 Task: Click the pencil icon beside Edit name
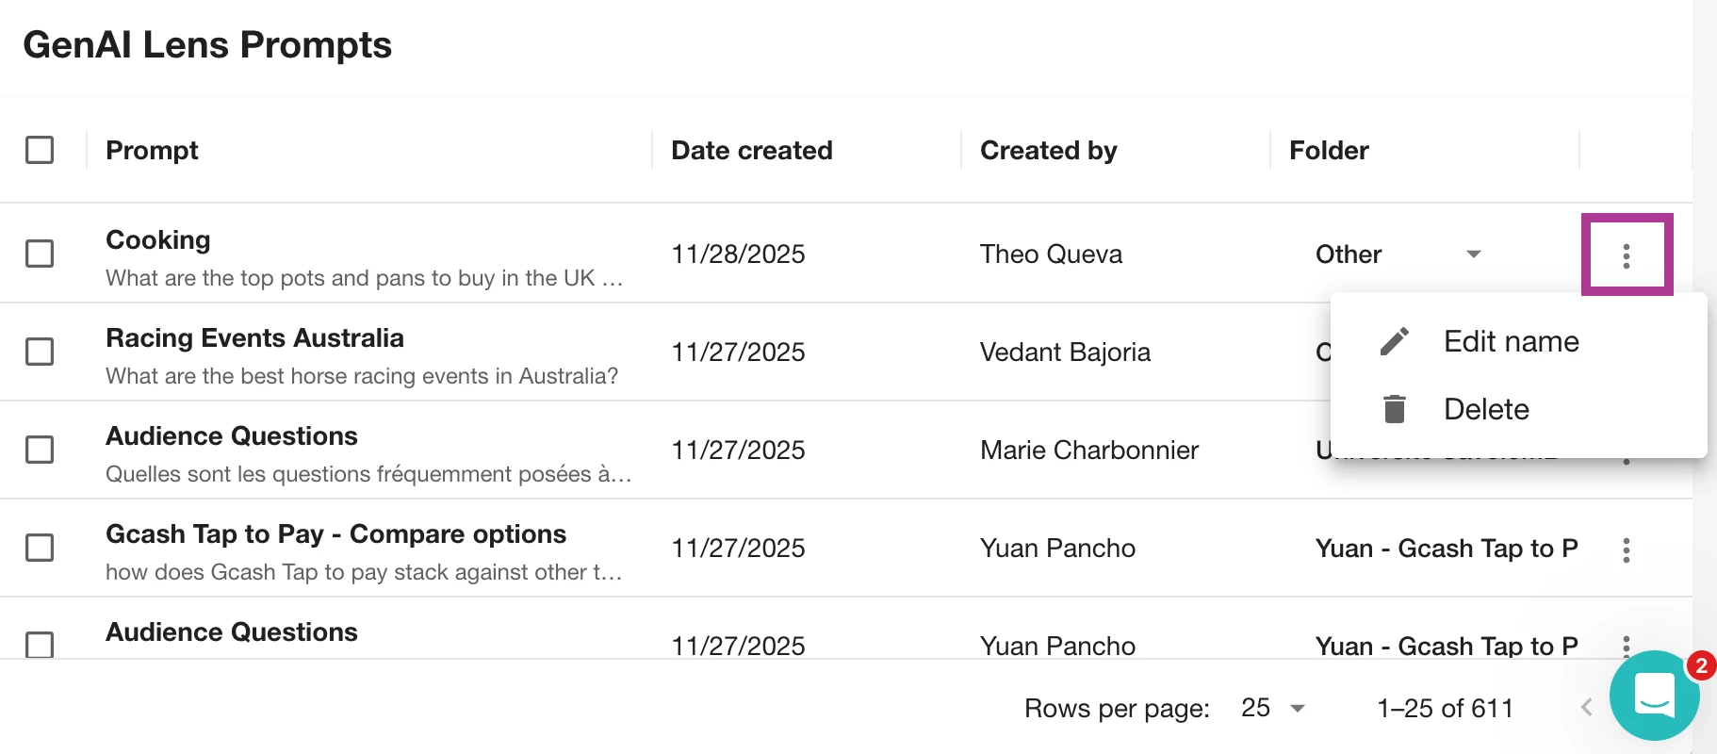pyautogui.click(x=1395, y=341)
